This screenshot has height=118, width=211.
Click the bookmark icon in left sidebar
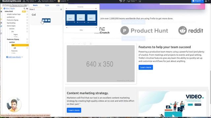click(x=1, y=12)
